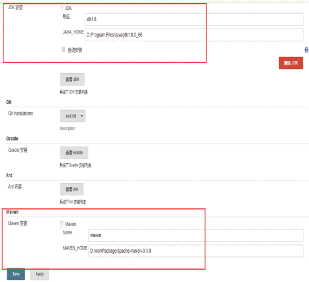Click the Gradle section heading
The height and width of the screenshot is (282, 309).
[12, 139]
